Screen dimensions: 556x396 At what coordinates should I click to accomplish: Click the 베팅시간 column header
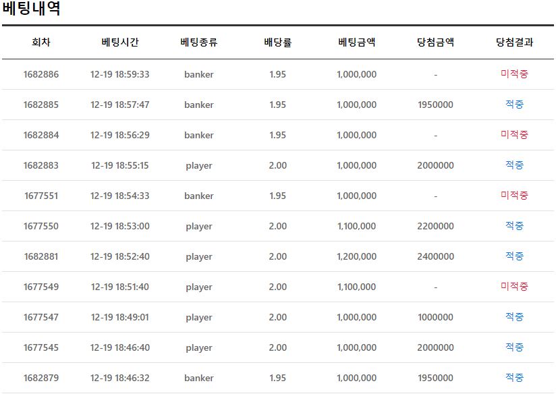pos(120,42)
